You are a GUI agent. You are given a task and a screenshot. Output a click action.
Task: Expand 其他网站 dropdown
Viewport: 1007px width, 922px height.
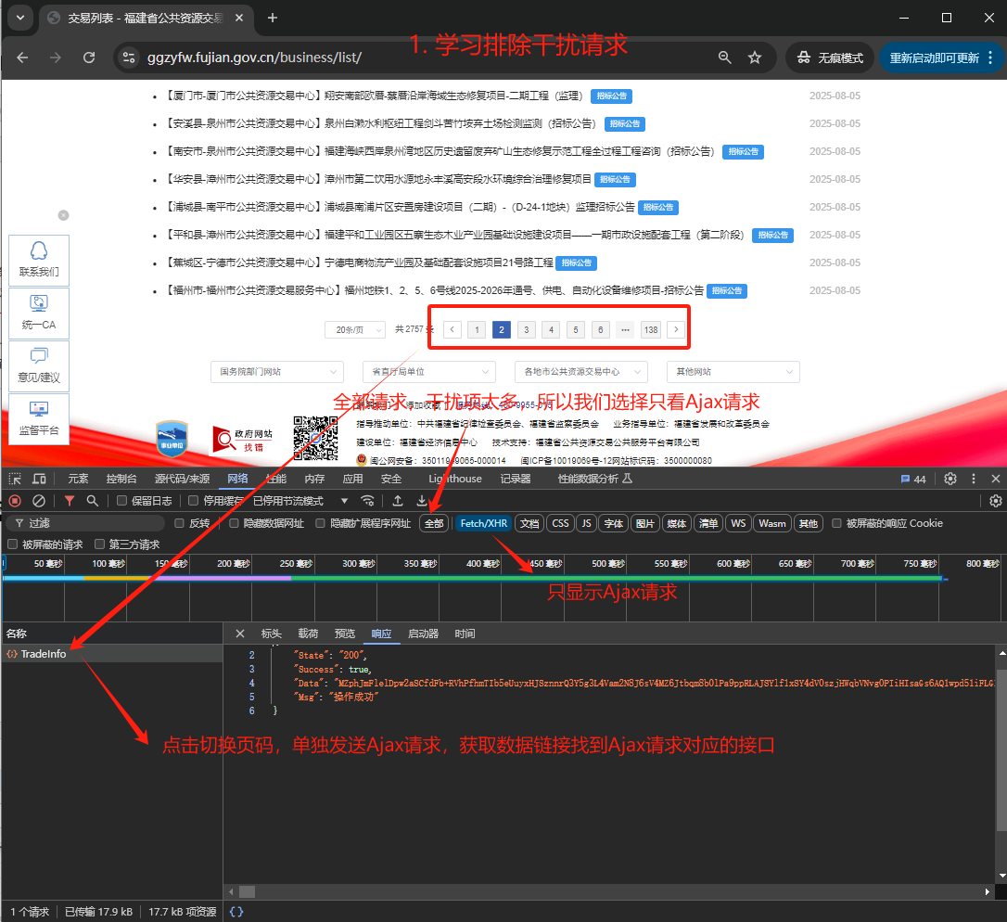[733, 372]
